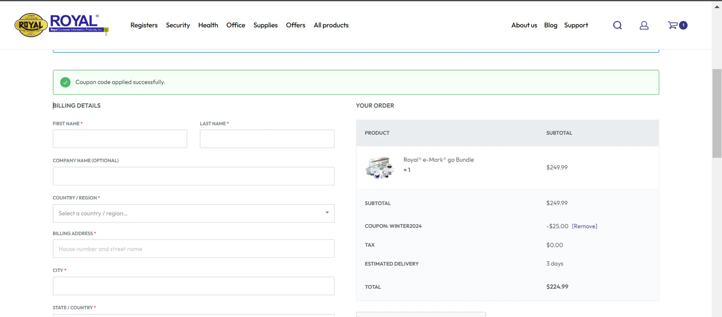The width and height of the screenshot is (722, 317).
Task: Open the Supplies menu
Action: click(266, 25)
